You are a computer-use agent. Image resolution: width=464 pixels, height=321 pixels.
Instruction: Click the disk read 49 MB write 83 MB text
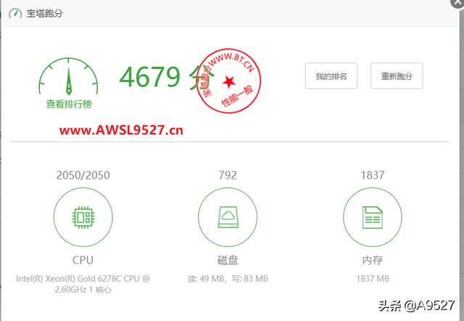point(228,278)
